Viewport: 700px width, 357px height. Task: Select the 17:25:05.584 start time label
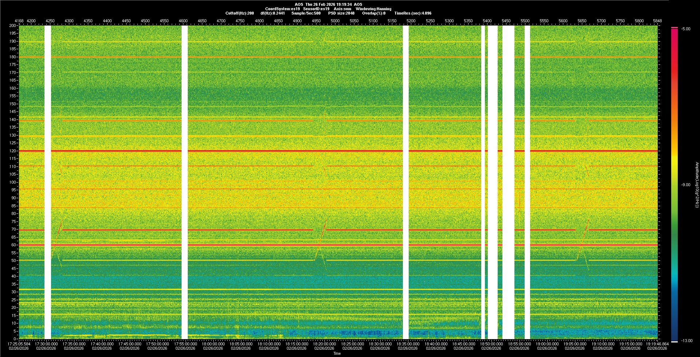(x=19, y=344)
